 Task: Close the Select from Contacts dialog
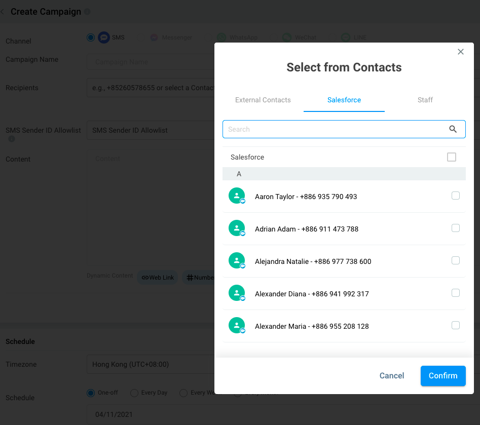[461, 52]
